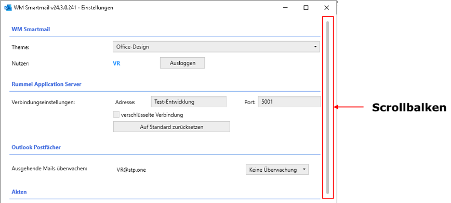Click the Port field showing 5001

[289, 102]
